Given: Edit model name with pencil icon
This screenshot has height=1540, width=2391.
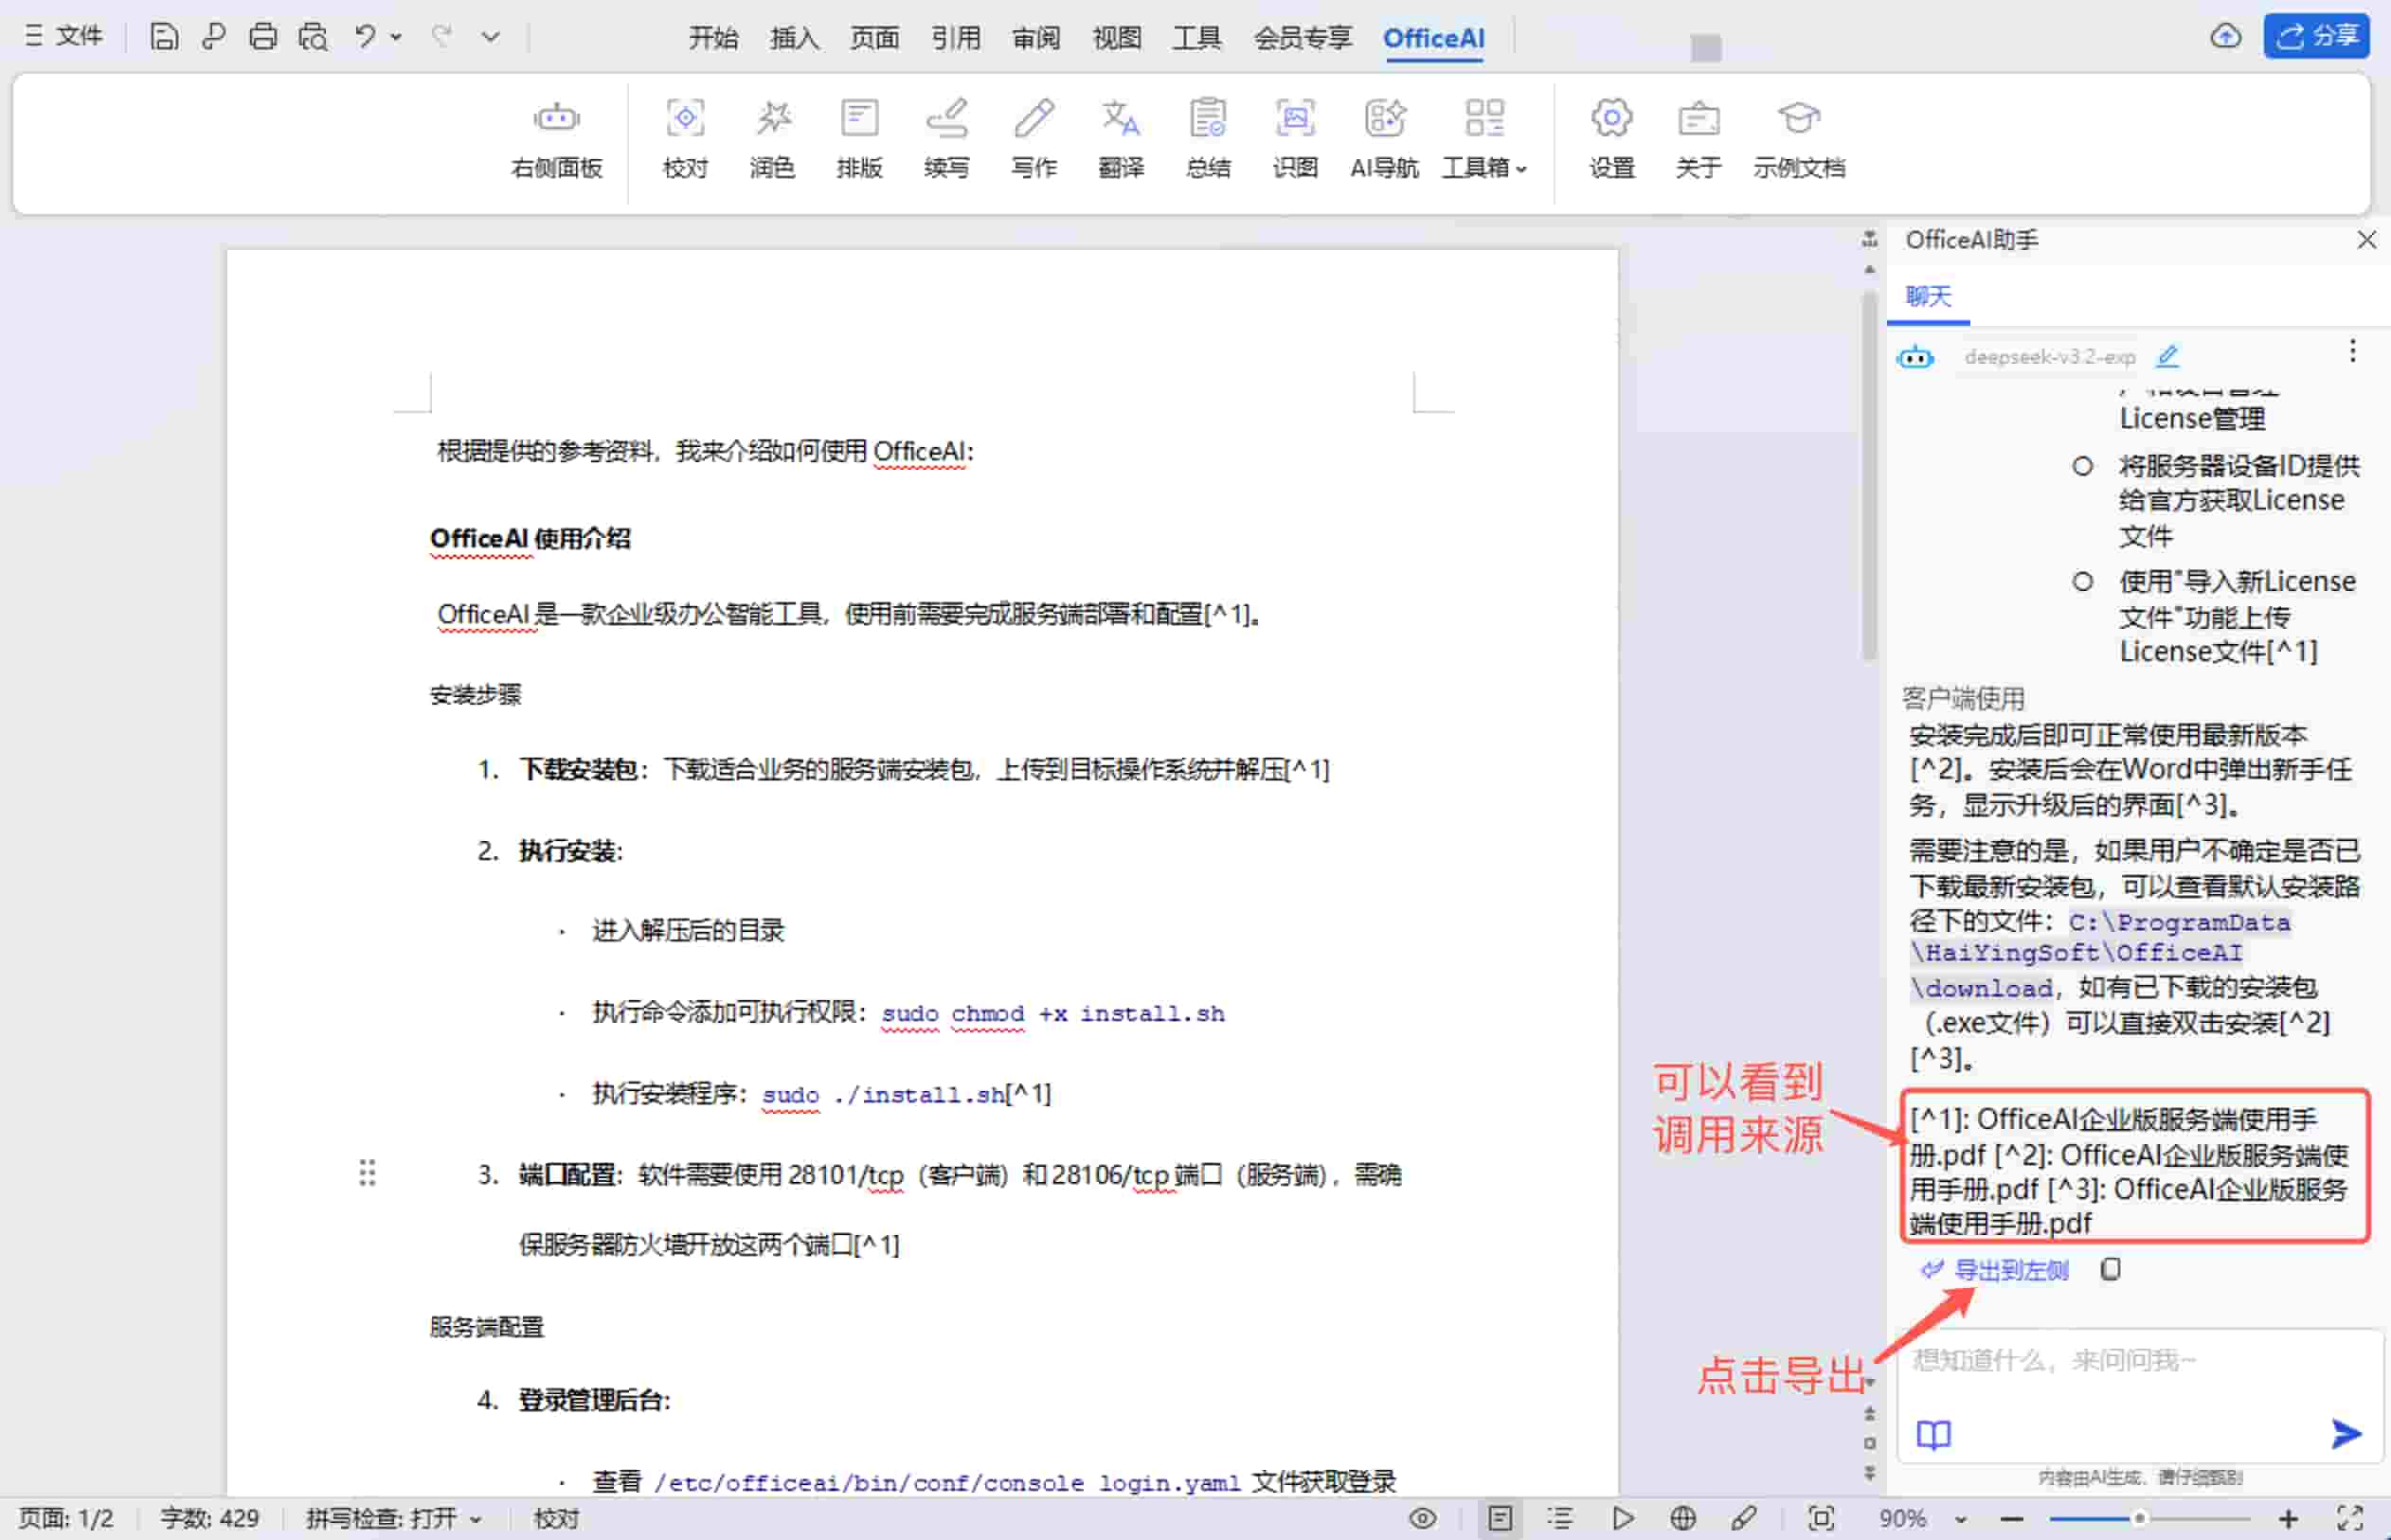Looking at the screenshot, I should (x=2167, y=356).
